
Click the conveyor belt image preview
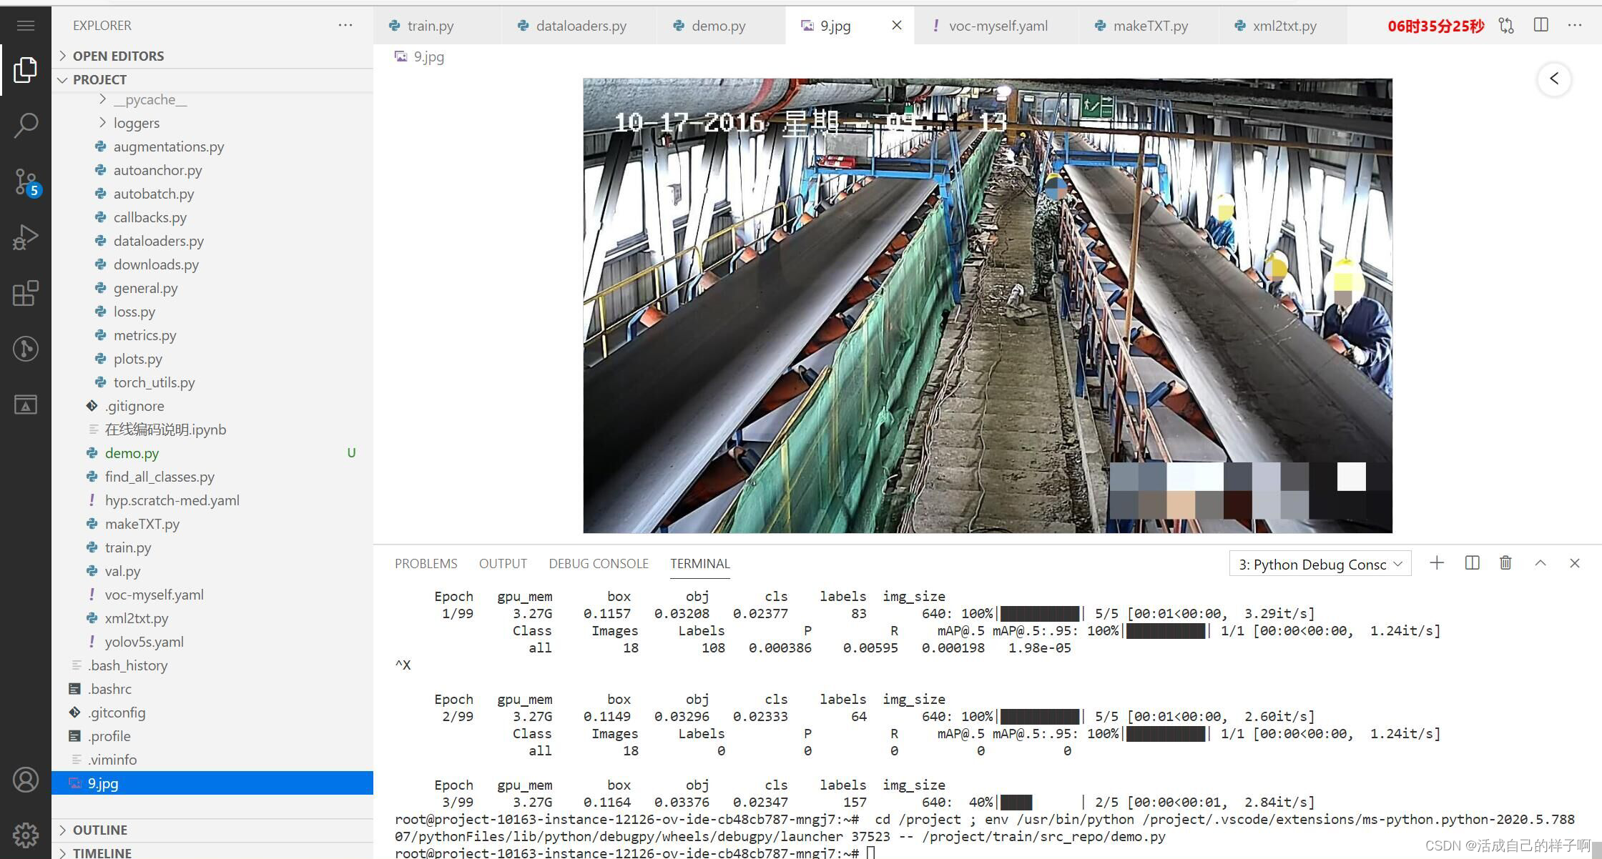(987, 306)
